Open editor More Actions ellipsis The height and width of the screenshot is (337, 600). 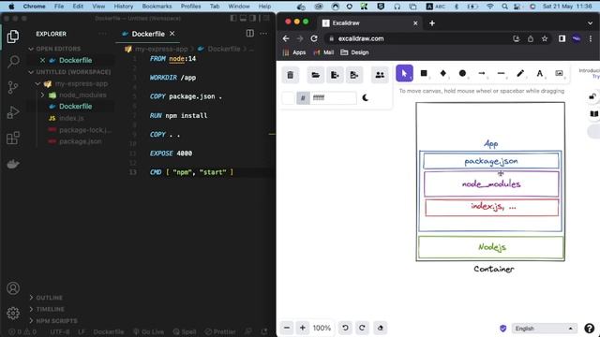(x=263, y=34)
